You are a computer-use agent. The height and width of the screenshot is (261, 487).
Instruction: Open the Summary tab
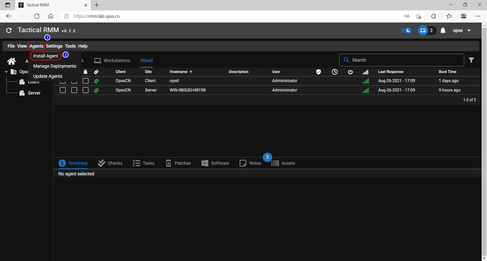73,163
